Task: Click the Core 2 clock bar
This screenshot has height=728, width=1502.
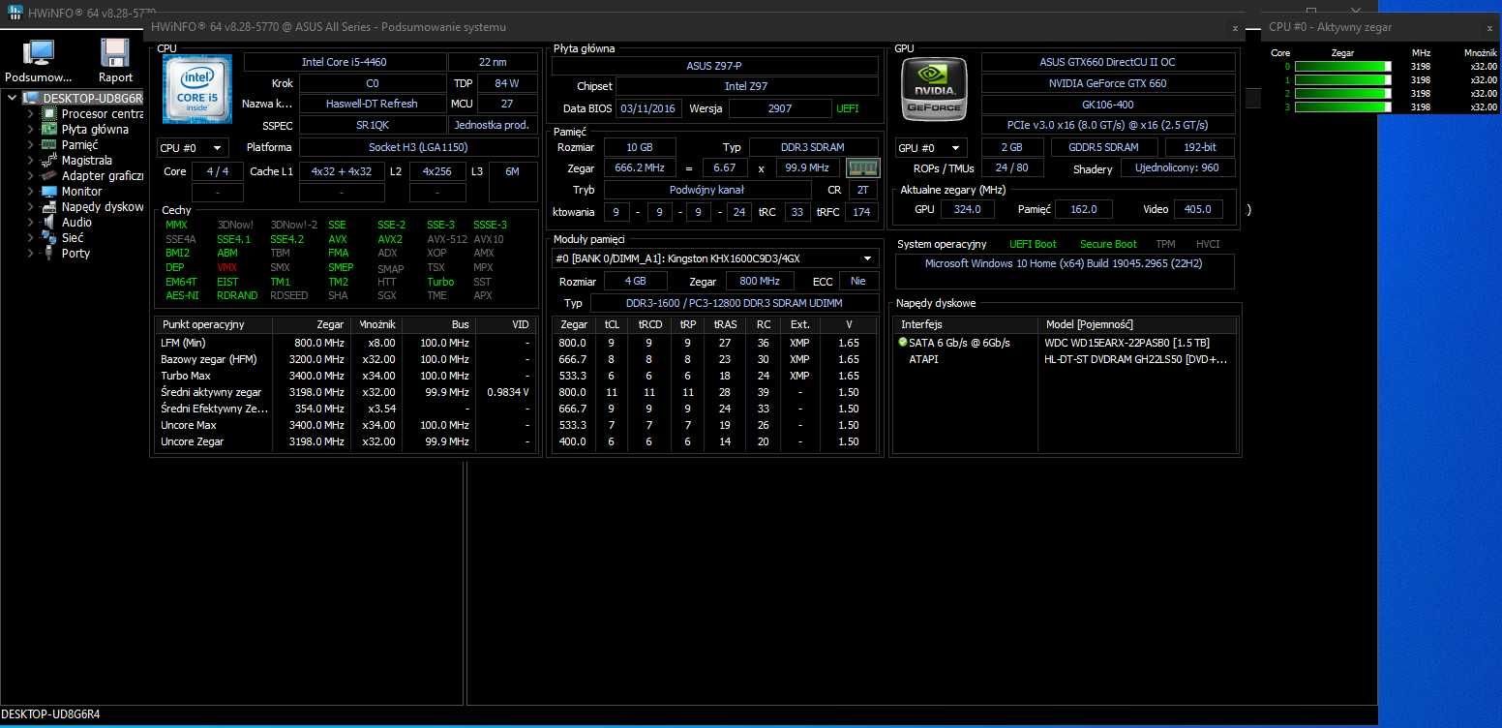Action: [x=1343, y=94]
